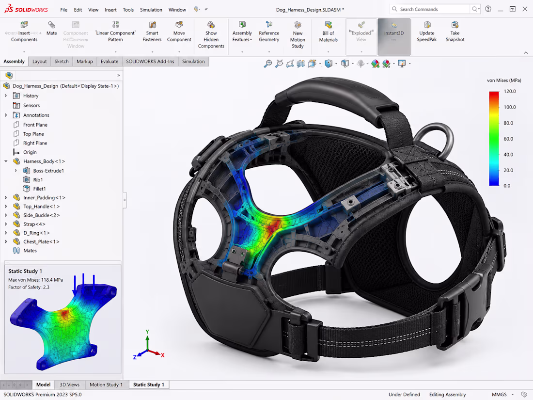Click the Model tab at bottom
Screen dimensions: 533x400
(44, 384)
